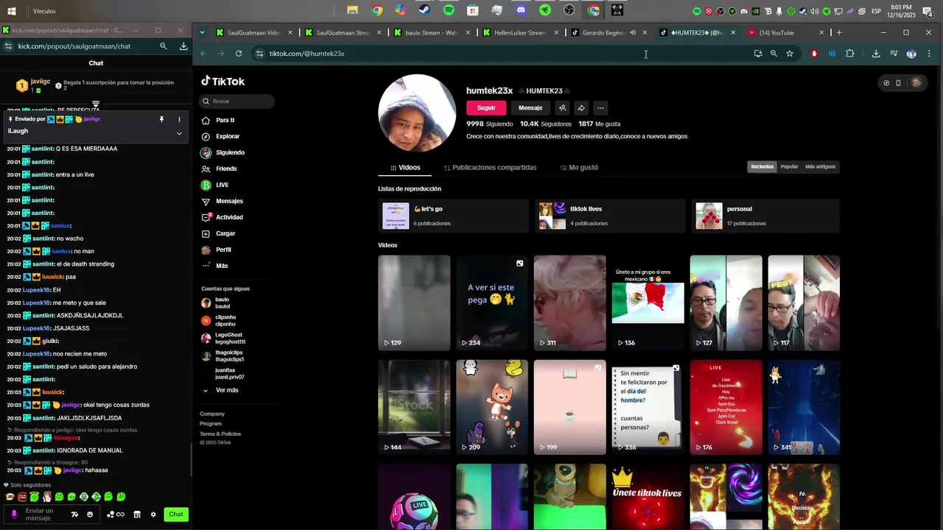Viewport: 943px width, 530px height.
Task: Open Spotify from the Windows taskbar
Action: click(x=449, y=10)
